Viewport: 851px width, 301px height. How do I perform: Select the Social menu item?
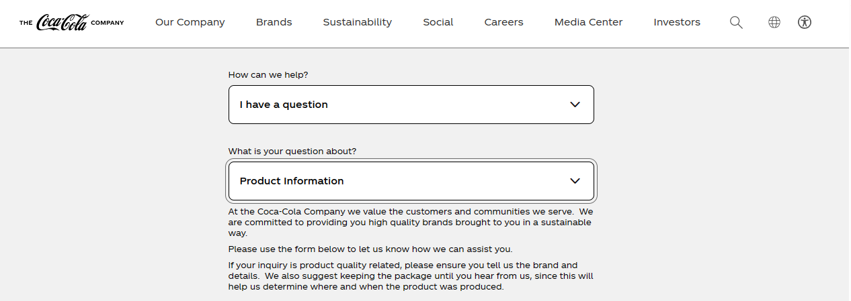(438, 22)
